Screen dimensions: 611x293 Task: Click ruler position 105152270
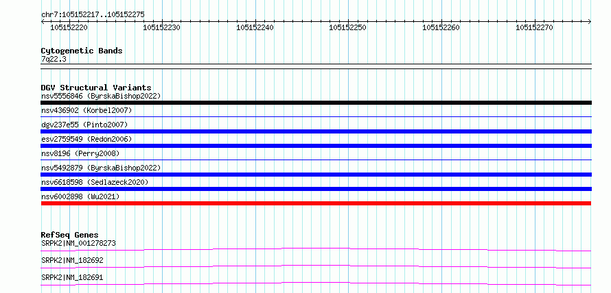[534, 27]
